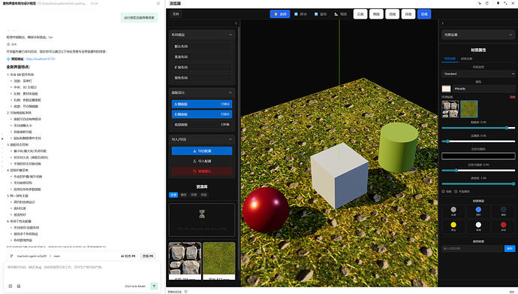Apply the white material preset
Screen dimensions: 518x294
tap(478, 226)
